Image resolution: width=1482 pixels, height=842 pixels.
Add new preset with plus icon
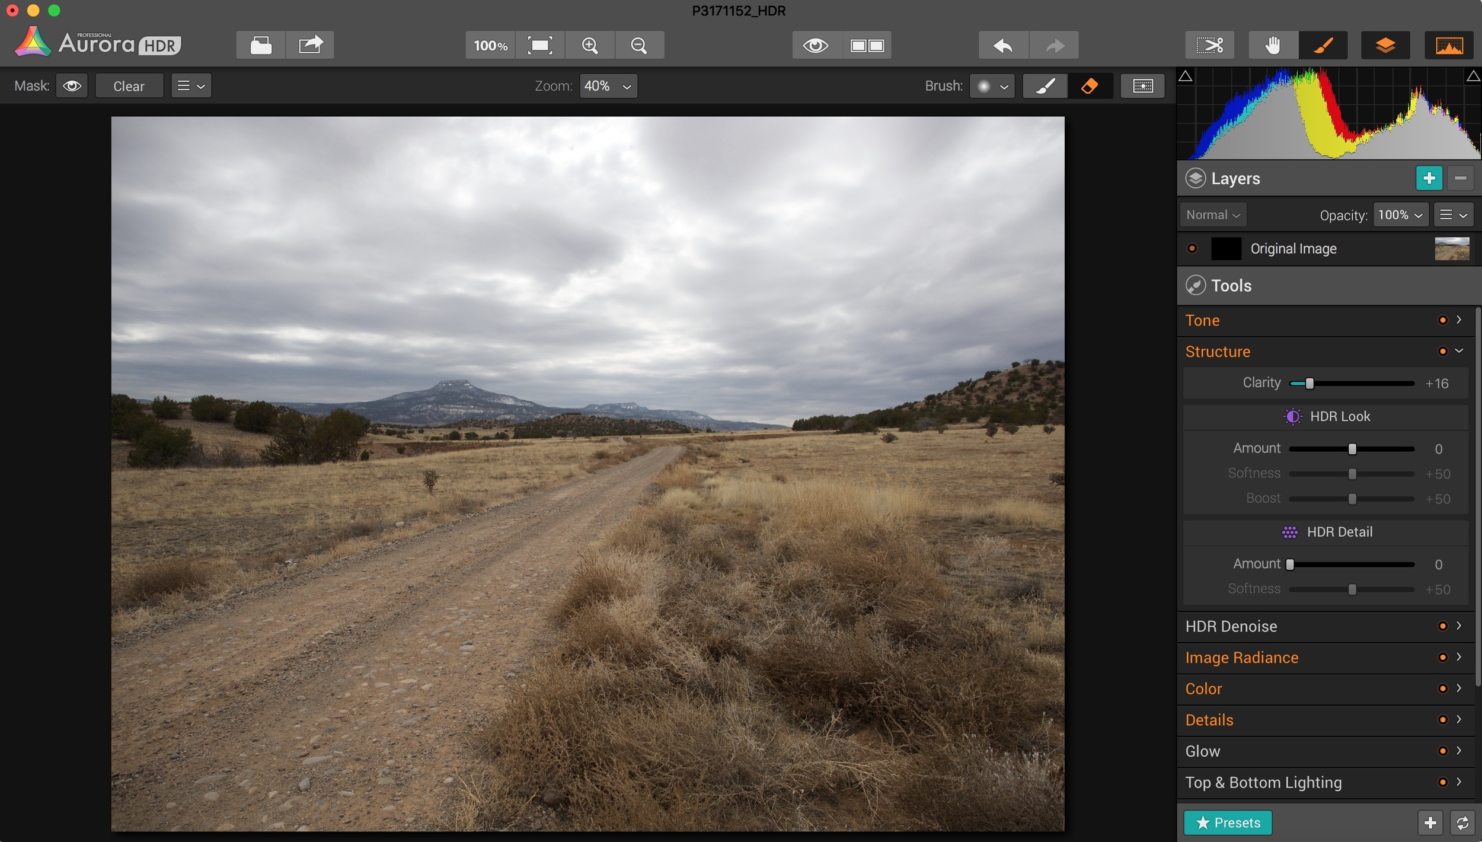tap(1430, 823)
